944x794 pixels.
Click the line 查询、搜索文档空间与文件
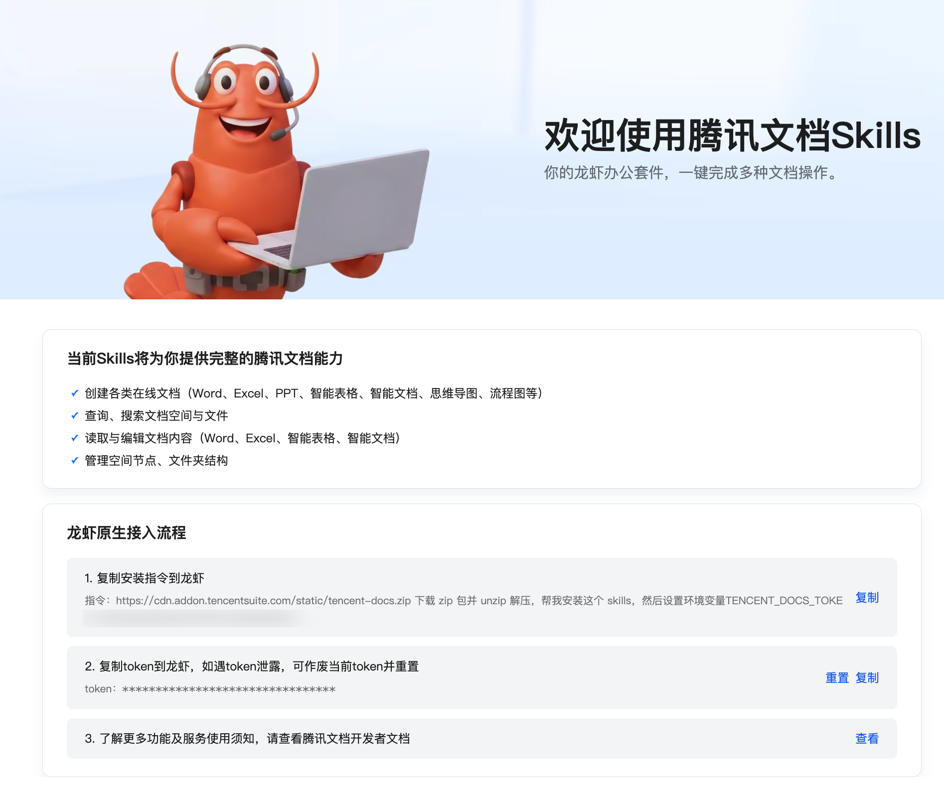click(x=157, y=416)
